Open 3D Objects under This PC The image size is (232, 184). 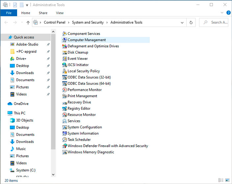click(x=25, y=120)
